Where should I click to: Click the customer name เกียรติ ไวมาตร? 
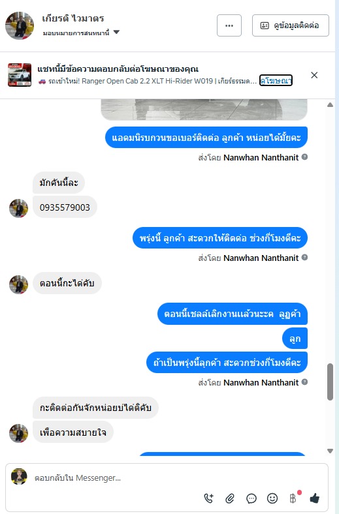(73, 19)
